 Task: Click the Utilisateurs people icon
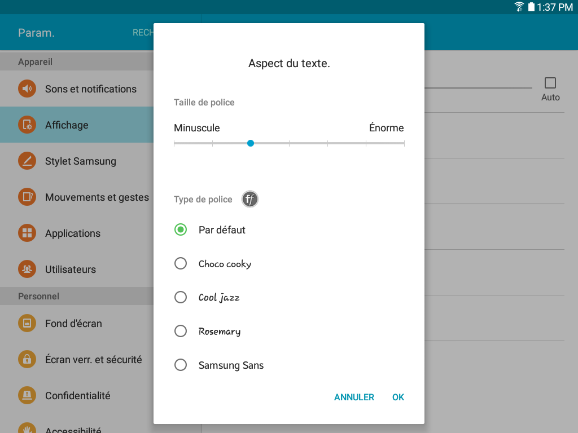click(x=27, y=269)
